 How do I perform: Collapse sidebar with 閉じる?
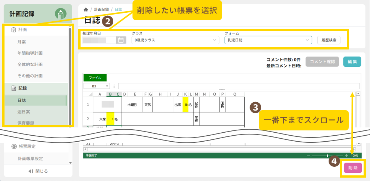(38, 171)
